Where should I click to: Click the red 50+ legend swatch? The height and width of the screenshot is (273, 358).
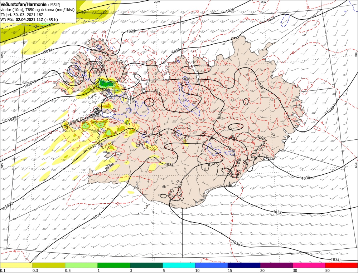(342, 265)
